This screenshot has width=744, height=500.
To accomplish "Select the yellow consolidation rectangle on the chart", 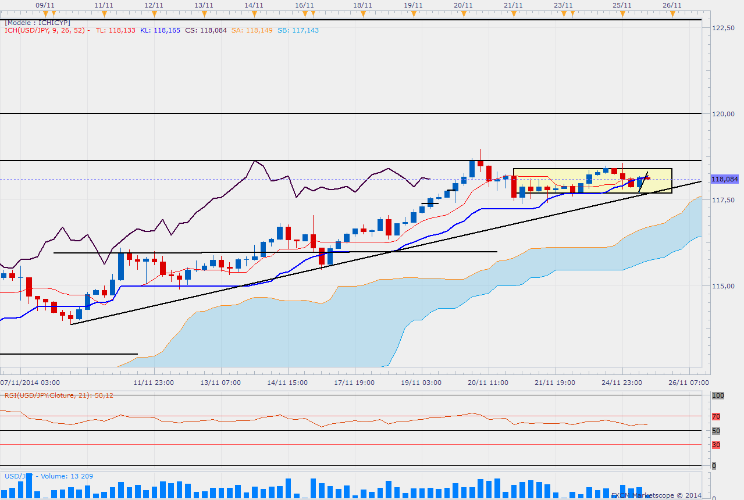I will coord(592,181).
